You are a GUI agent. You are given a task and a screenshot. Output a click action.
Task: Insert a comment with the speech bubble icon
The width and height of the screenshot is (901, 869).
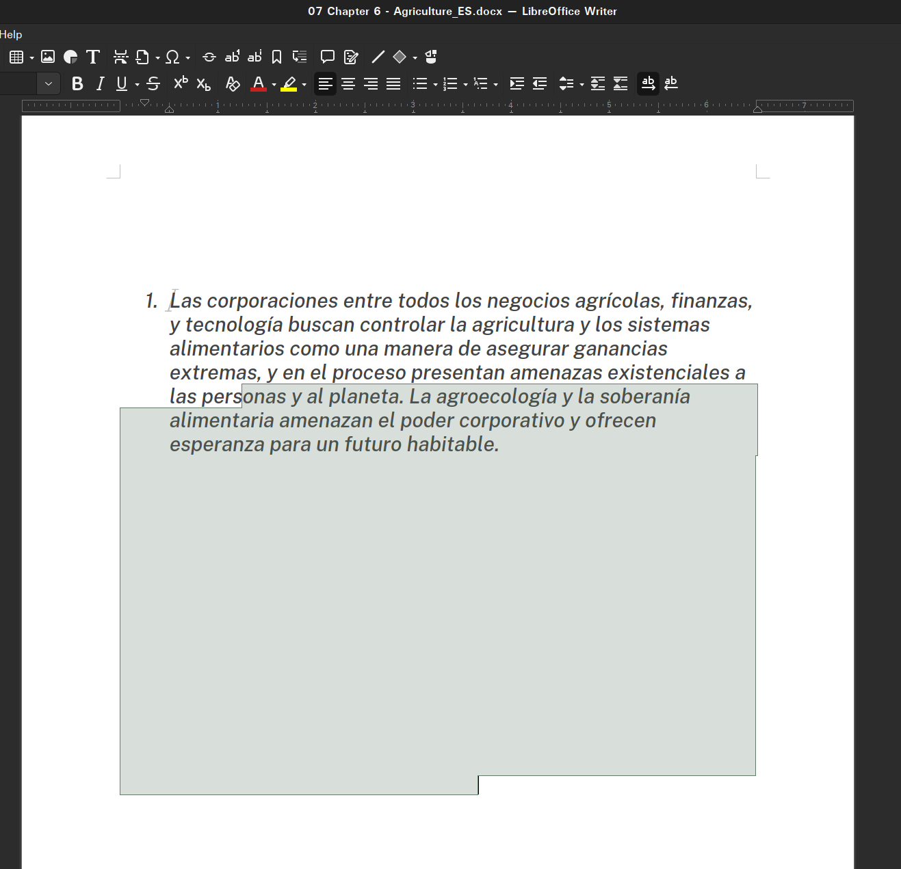click(x=328, y=57)
